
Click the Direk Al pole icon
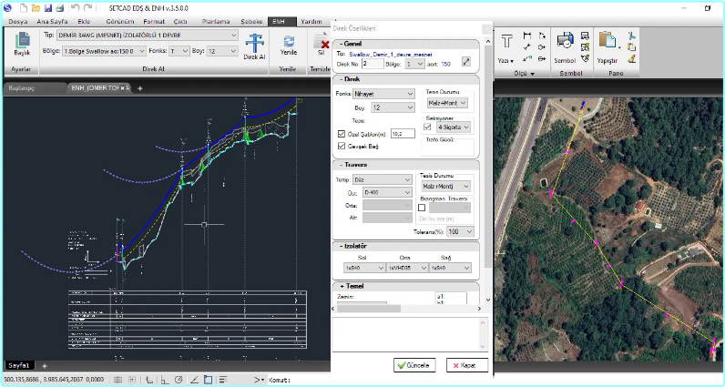click(x=254, y=43)
